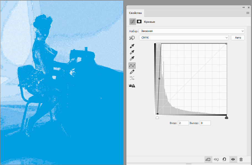Delete this adjustment layer
The image size is (252, 165).
(241, 159)
